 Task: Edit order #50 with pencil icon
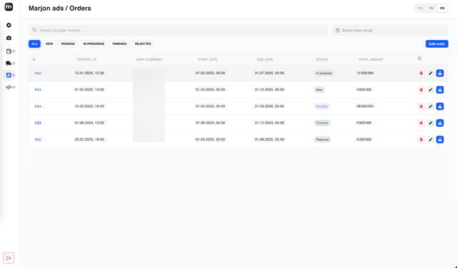point(431,140)
